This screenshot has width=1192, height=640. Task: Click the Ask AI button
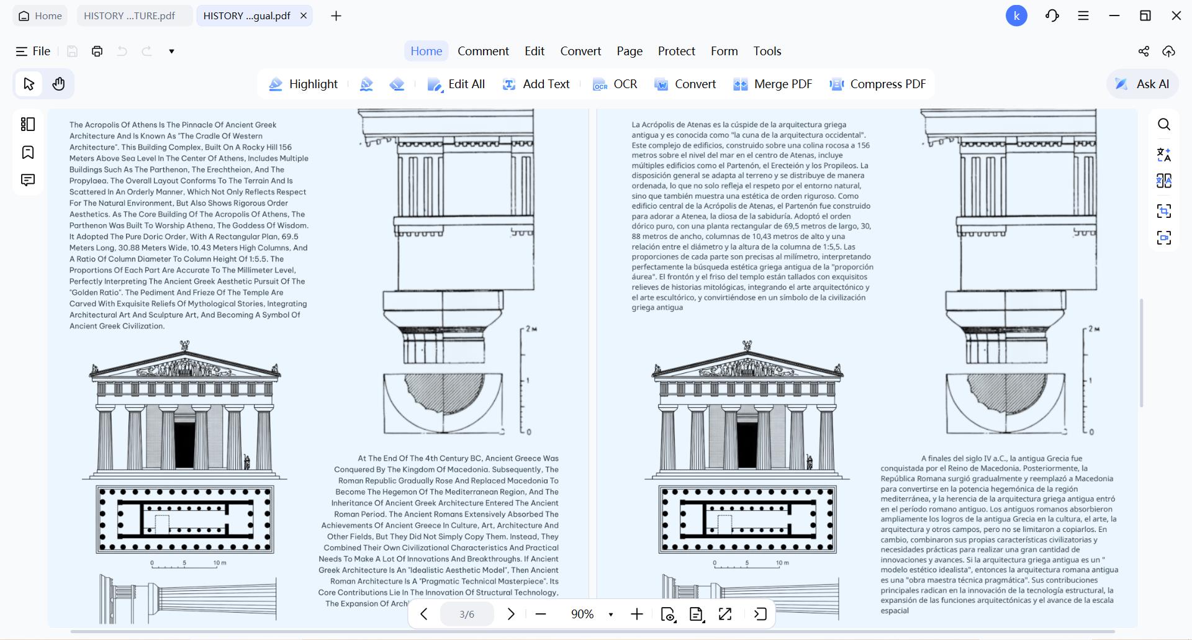(1142, 84)
